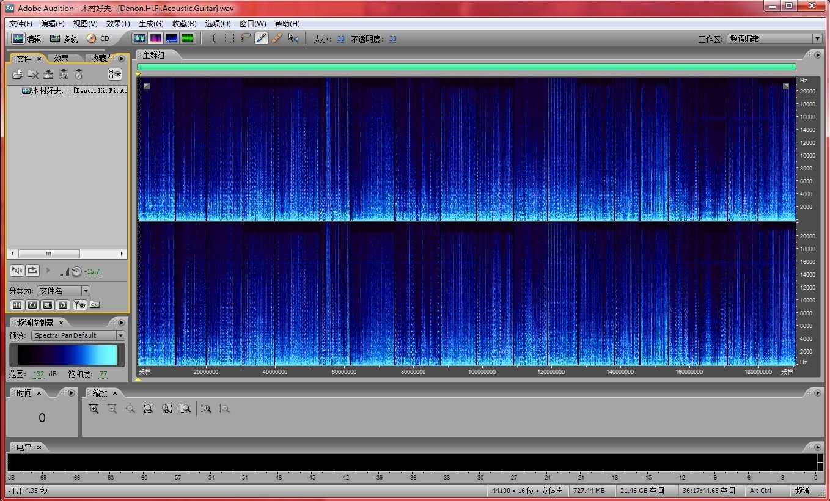Screen dimensions: 830x501
Task: Click the Close File icon in Files panel
Action: 33,75
